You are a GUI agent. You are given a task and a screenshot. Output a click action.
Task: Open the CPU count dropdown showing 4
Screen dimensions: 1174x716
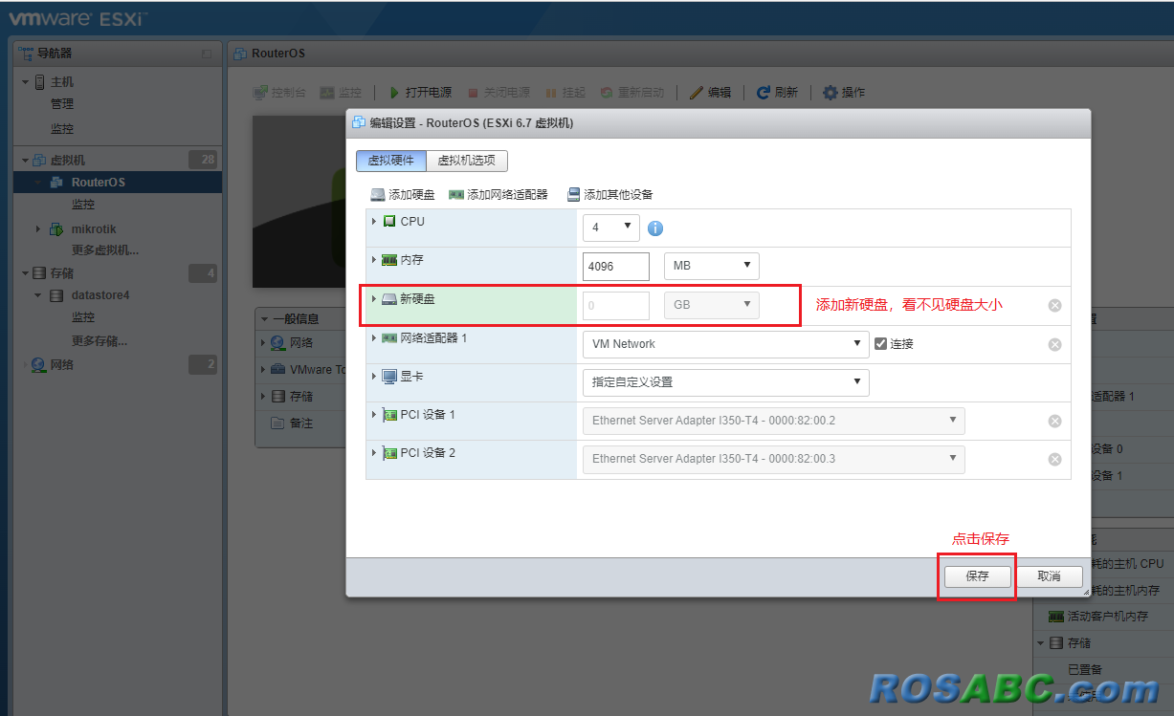[610, 228]
